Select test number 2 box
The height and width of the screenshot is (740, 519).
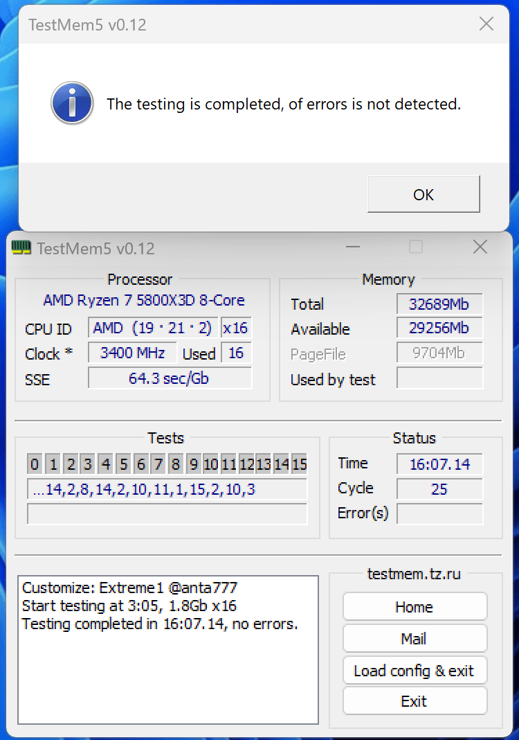click(x=71, y=464)
